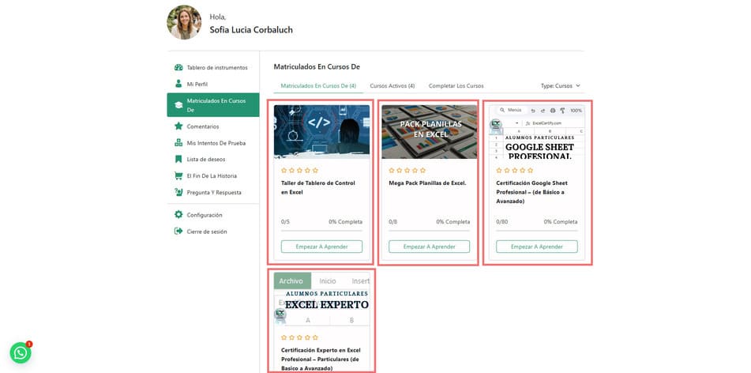751x373 pixels.
Task: Click the graduation cap icon in sidebar
Action: [178, 105]
